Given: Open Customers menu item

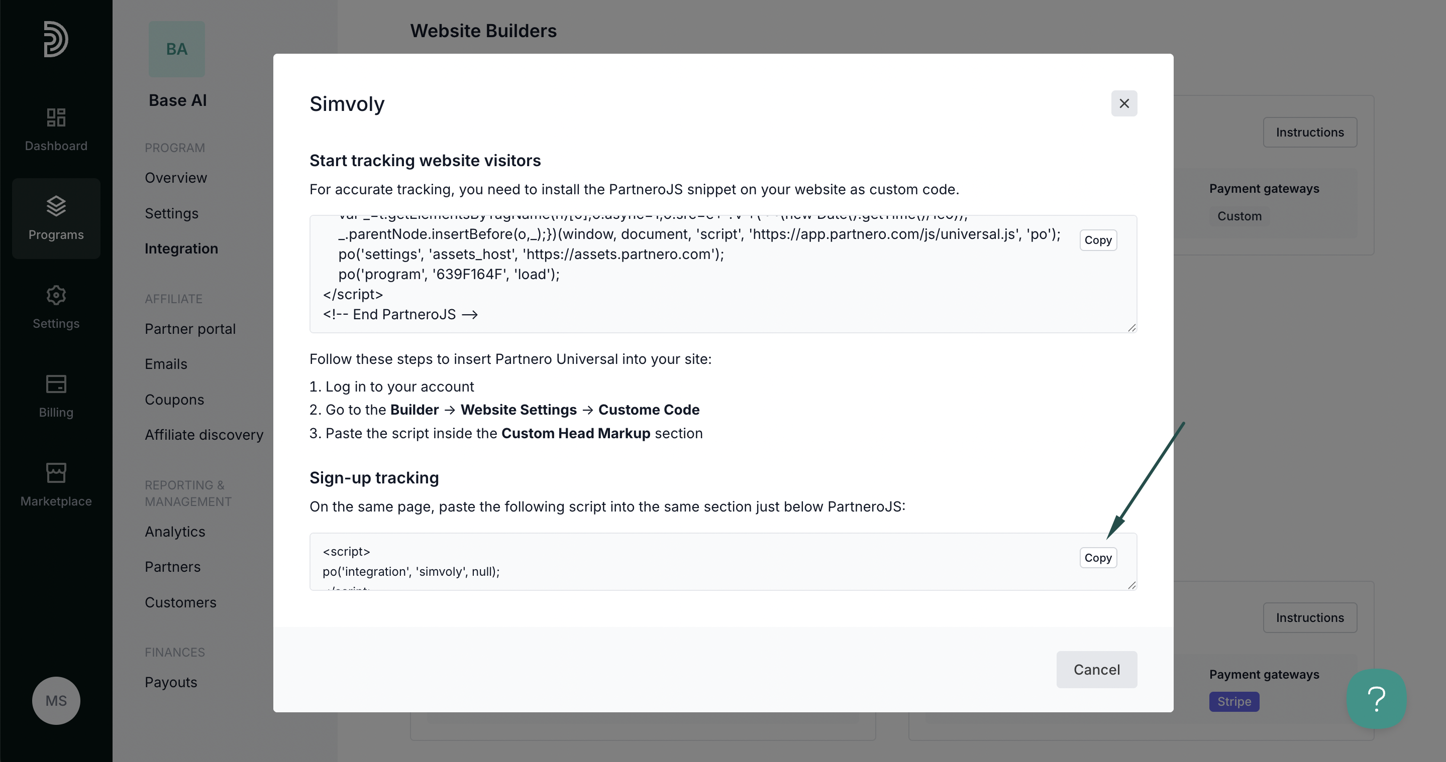Looking at the screenshot, I should [180, 602].
